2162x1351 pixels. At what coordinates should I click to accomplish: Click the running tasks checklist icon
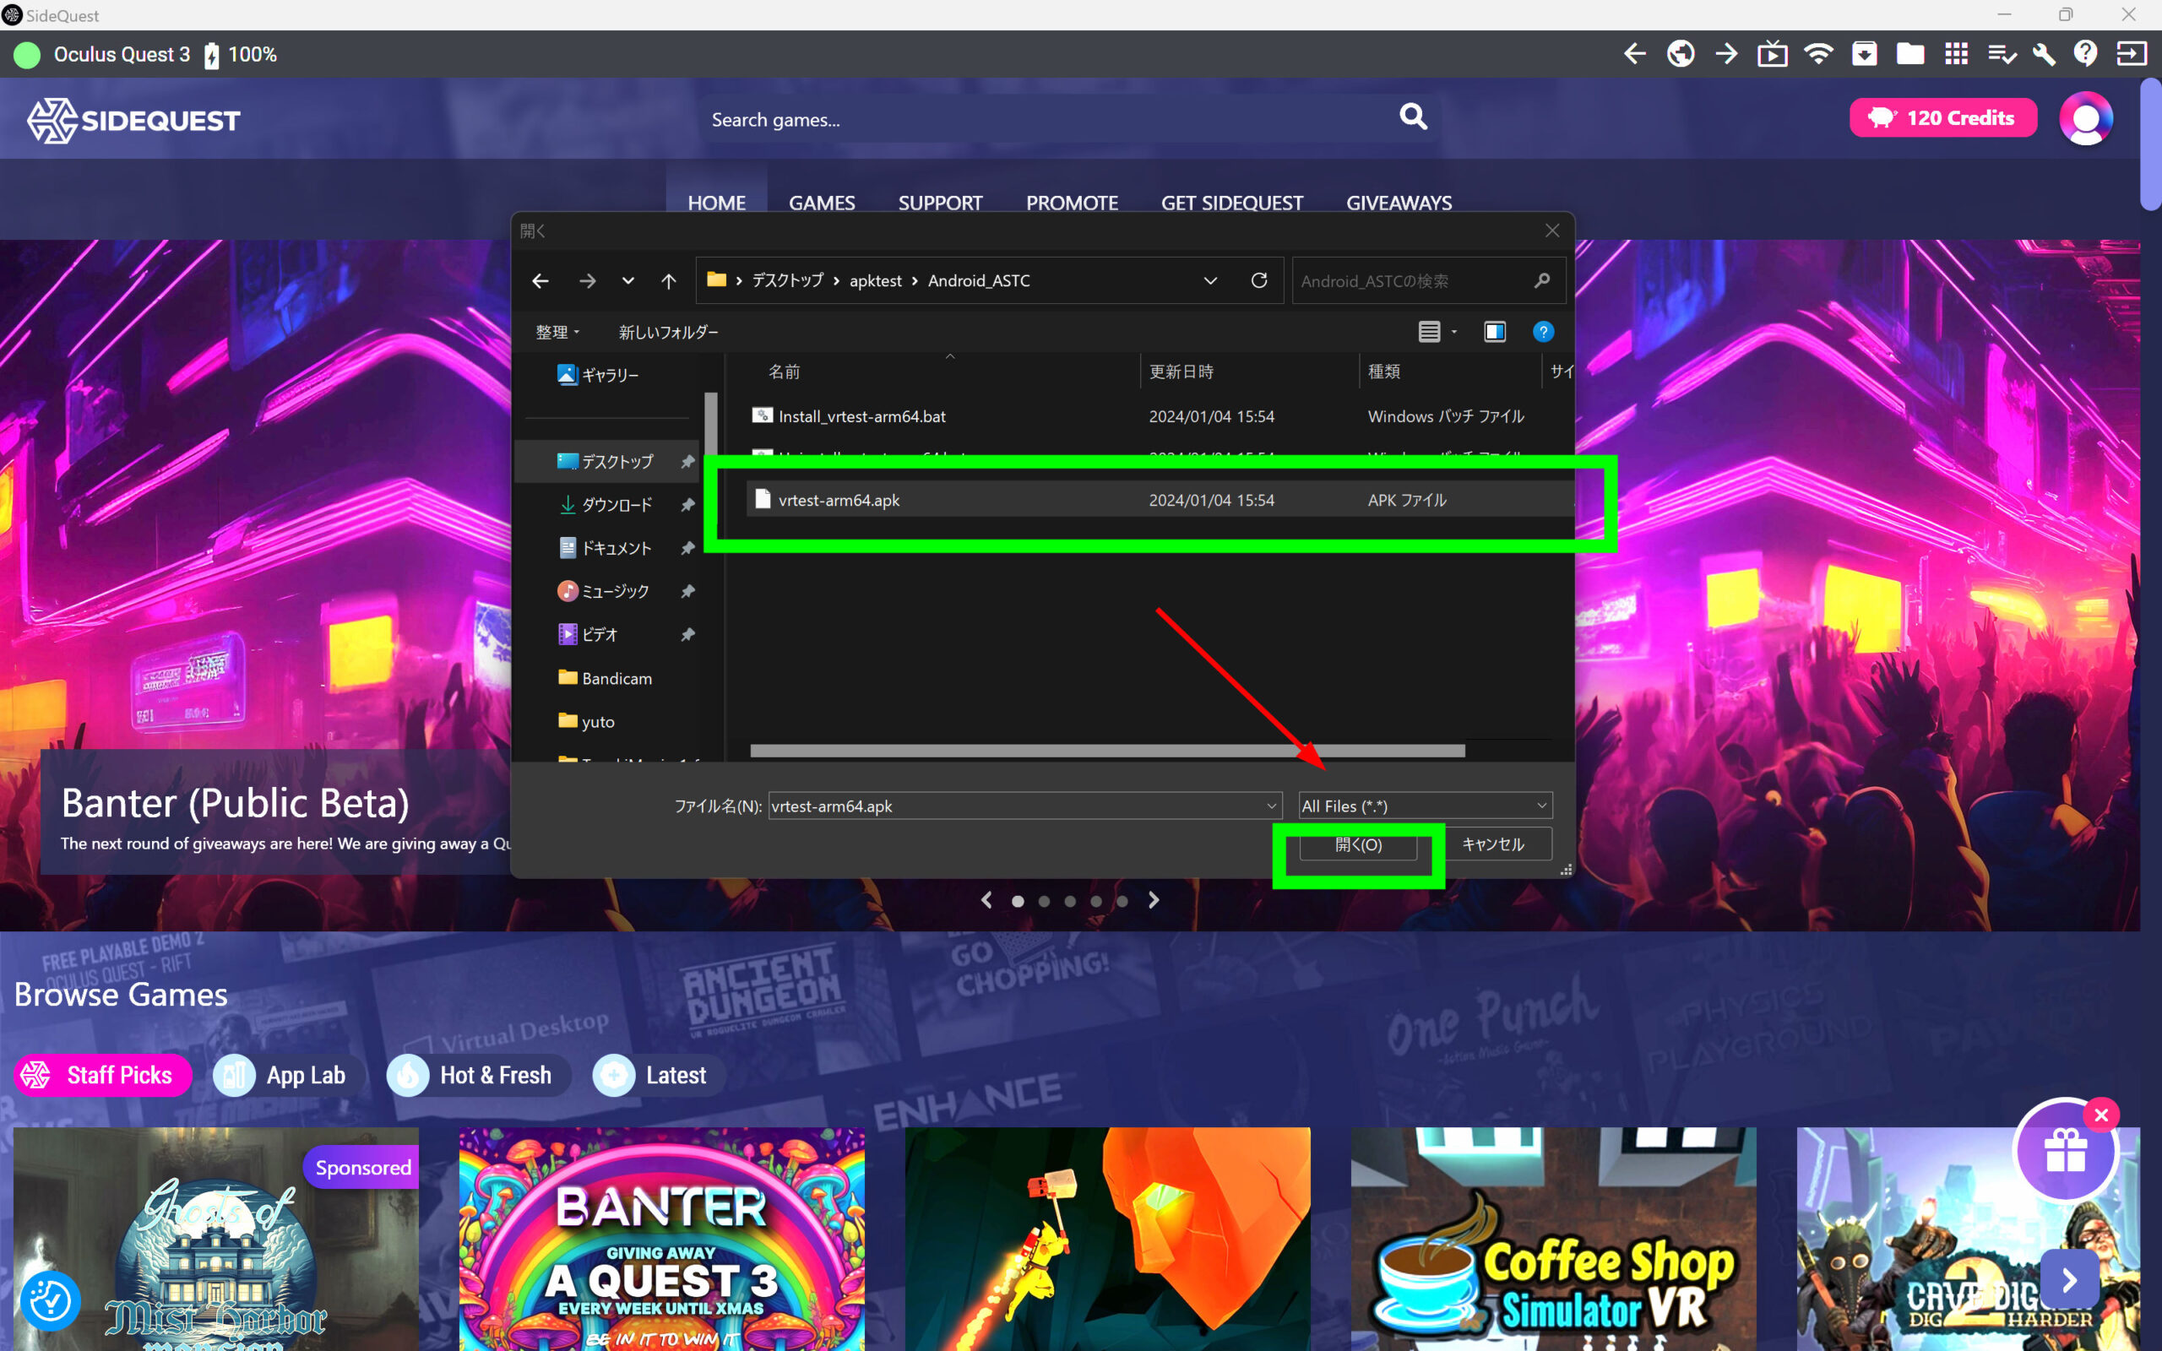[x=2002, y=55]
